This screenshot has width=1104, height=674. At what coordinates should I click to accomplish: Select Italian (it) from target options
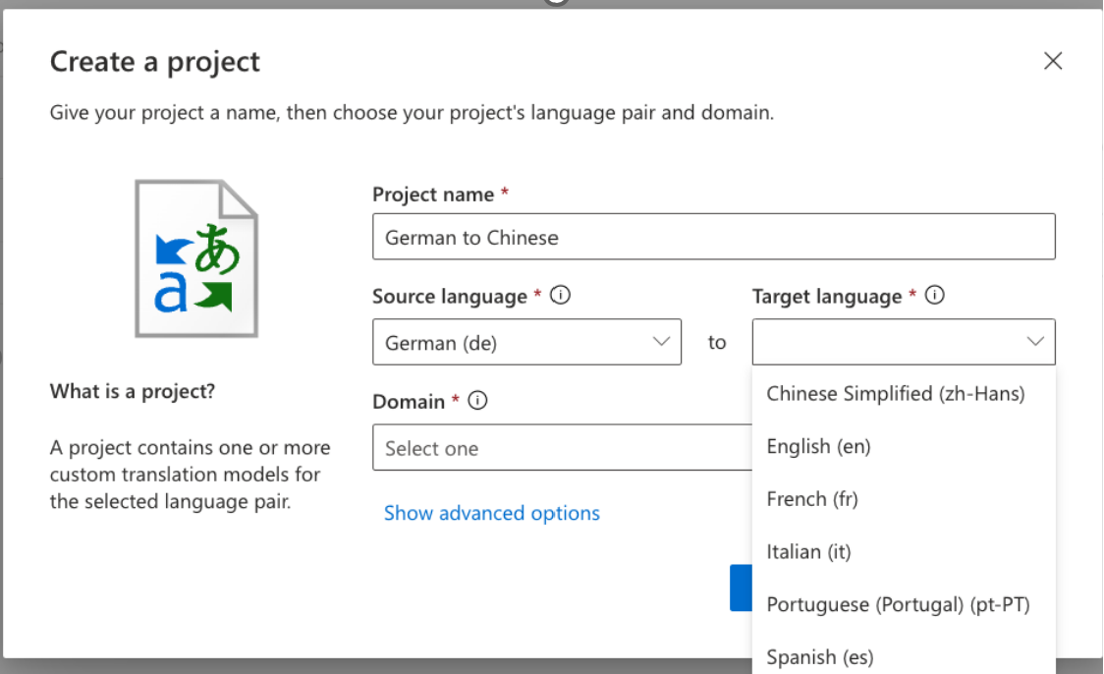click(808, 552)
